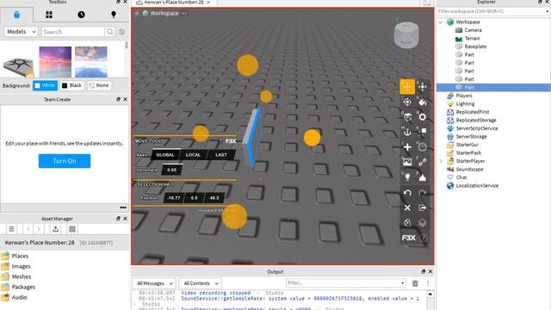Click the Increment value field
The height and width of the screenshot is (310, 551).
pyautogui.click(x=172, y=170)
